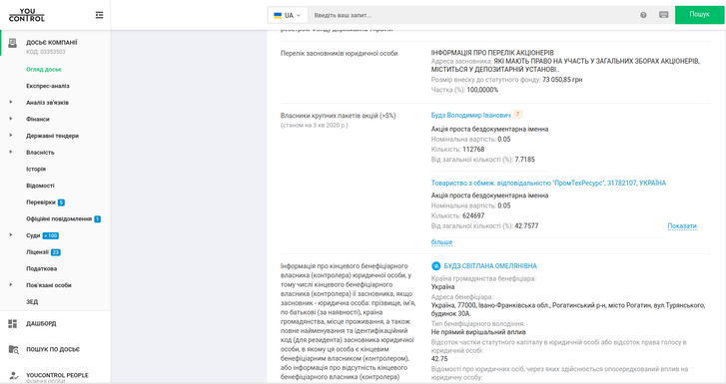This screenshot has height=384, width=726.
Task: Expand the Суди section arrow
Action: tap(11, 235)
